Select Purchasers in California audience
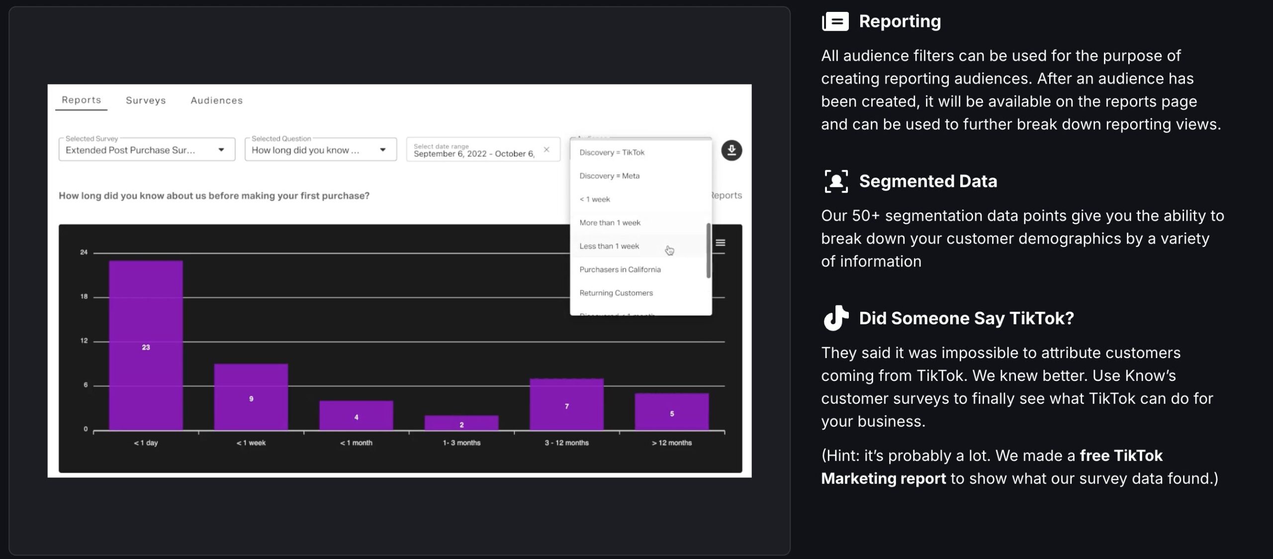1273x559 pixels. pos(620,270)
